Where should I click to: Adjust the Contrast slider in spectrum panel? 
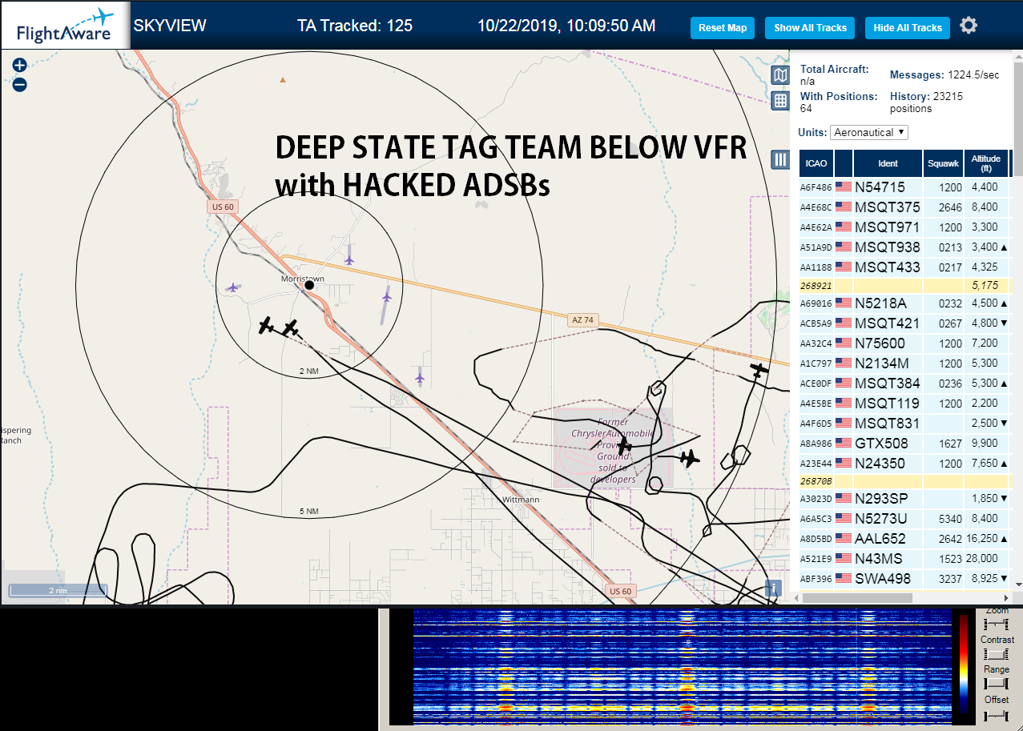(997, 653)
